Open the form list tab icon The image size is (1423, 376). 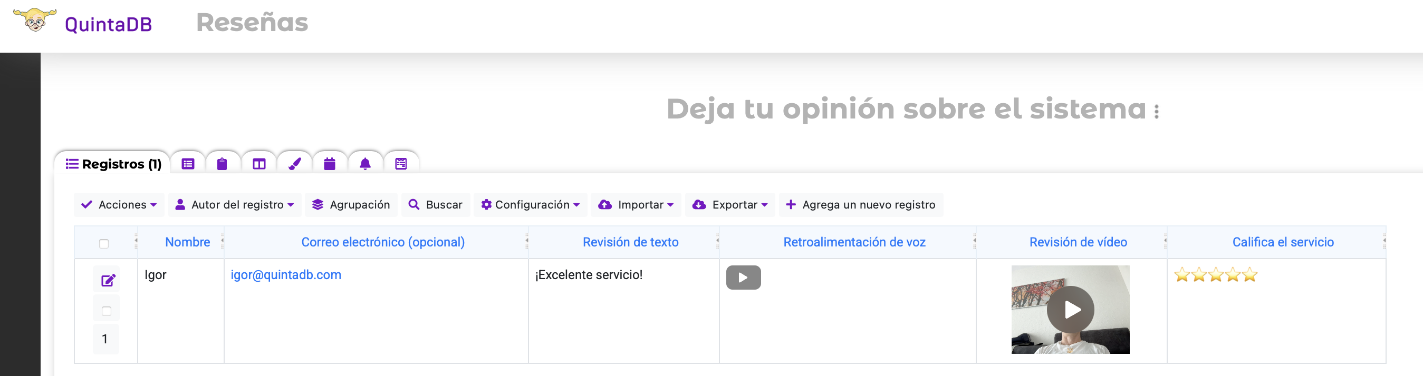pos(188,164)
